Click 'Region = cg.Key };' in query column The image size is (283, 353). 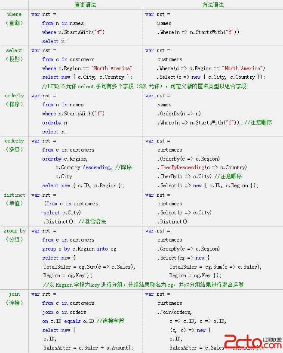coord(68,276)
